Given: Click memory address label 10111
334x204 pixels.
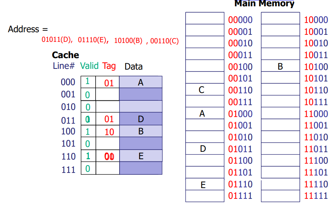Looking at the screenshot, I should coord(316,102).
